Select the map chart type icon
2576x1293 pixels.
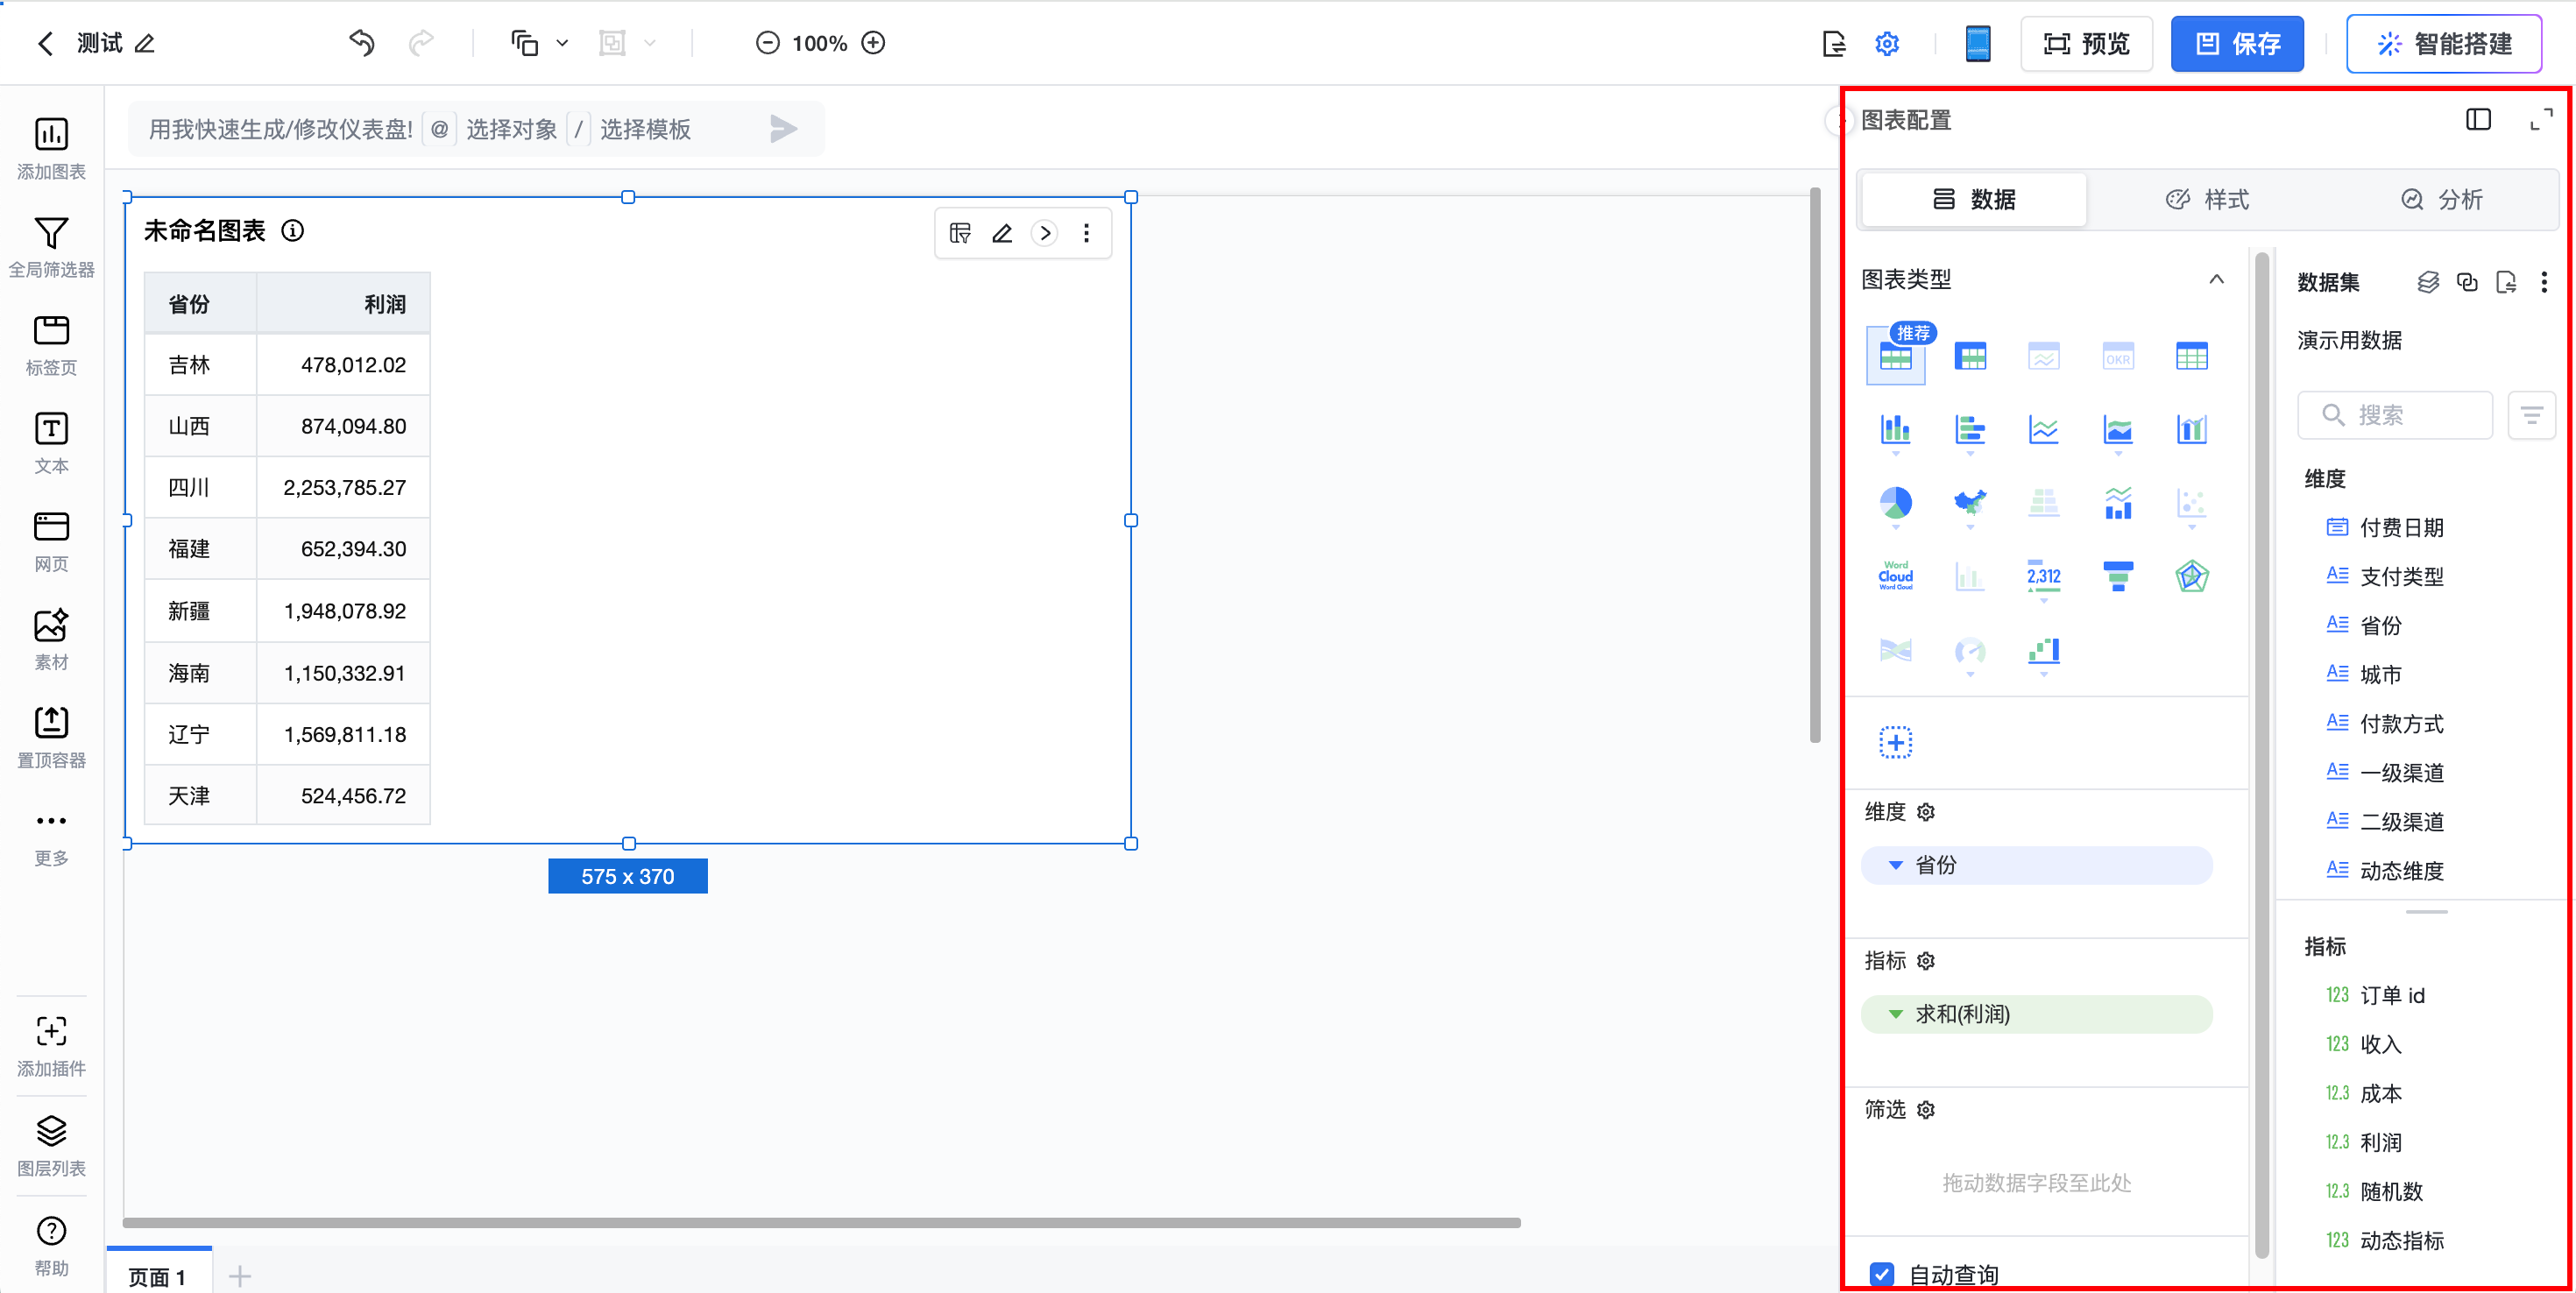tap(1969, 503)
